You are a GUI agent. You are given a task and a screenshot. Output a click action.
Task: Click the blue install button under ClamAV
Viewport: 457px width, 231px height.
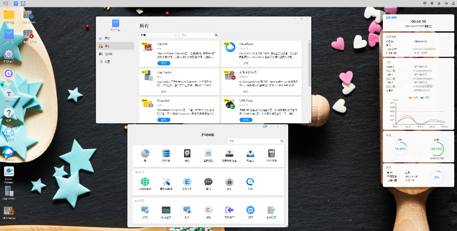164,63
